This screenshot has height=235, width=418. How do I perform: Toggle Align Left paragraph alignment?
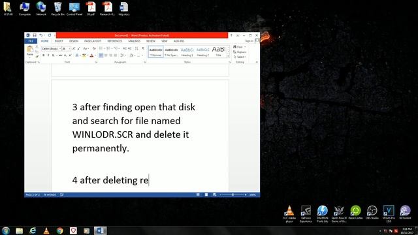(101, 55)
